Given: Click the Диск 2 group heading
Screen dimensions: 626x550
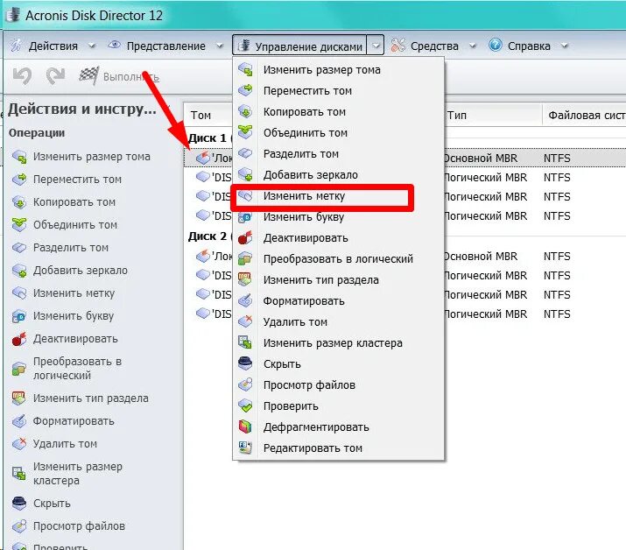Looking at the screenshot, I should [207, 236].
